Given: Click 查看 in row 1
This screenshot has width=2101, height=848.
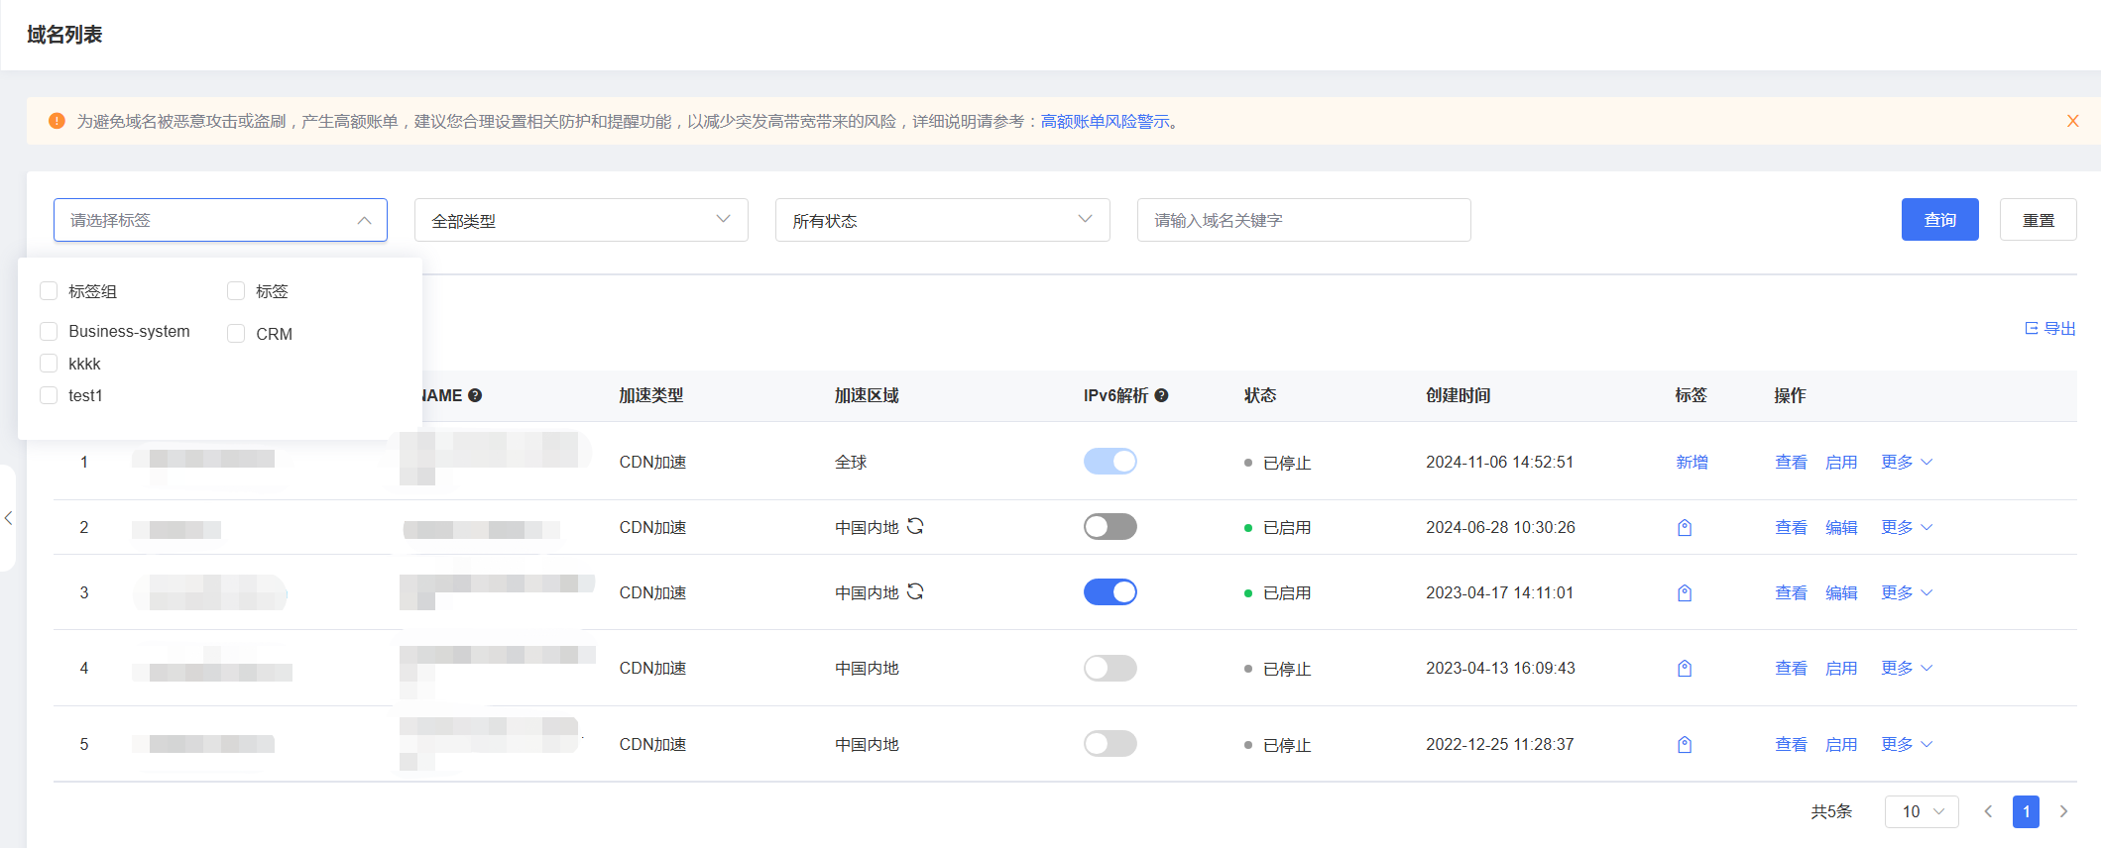Looking at the screenshot, I should click(1791, 462).
